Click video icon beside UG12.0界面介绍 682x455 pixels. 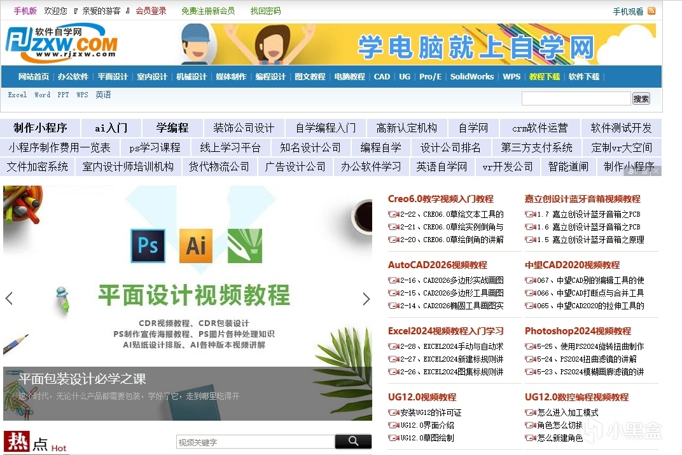(394, 425)
